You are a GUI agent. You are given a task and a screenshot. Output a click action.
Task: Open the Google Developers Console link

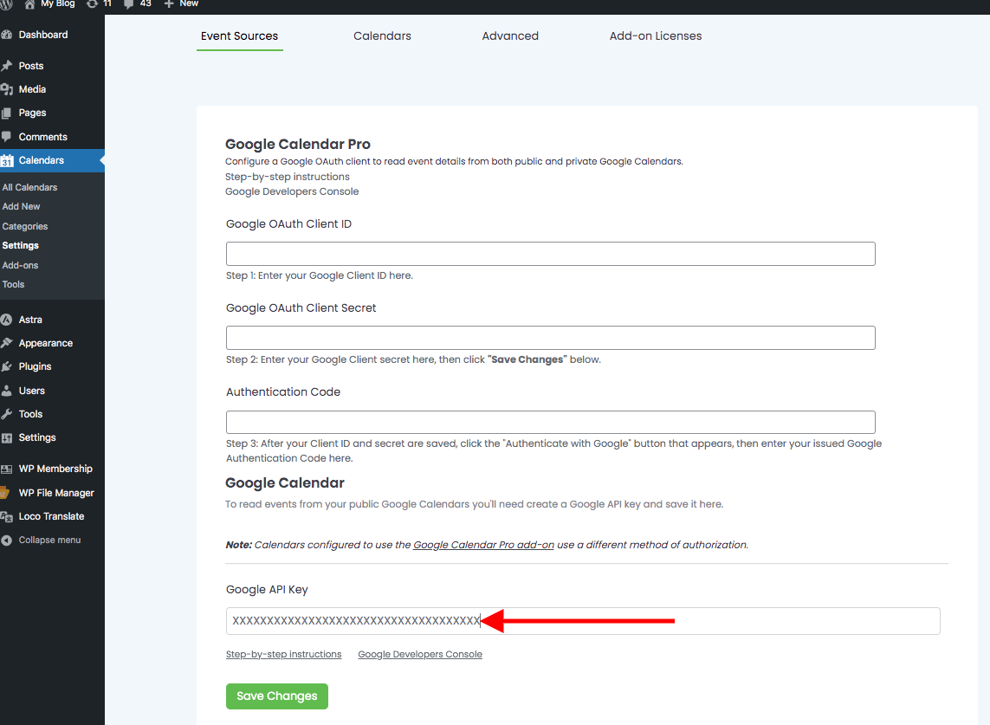click(x=420, y=654)
